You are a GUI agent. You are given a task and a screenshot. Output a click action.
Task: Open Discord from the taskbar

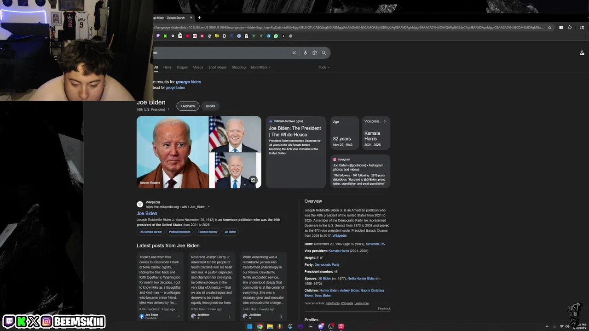tap(321, 326)
